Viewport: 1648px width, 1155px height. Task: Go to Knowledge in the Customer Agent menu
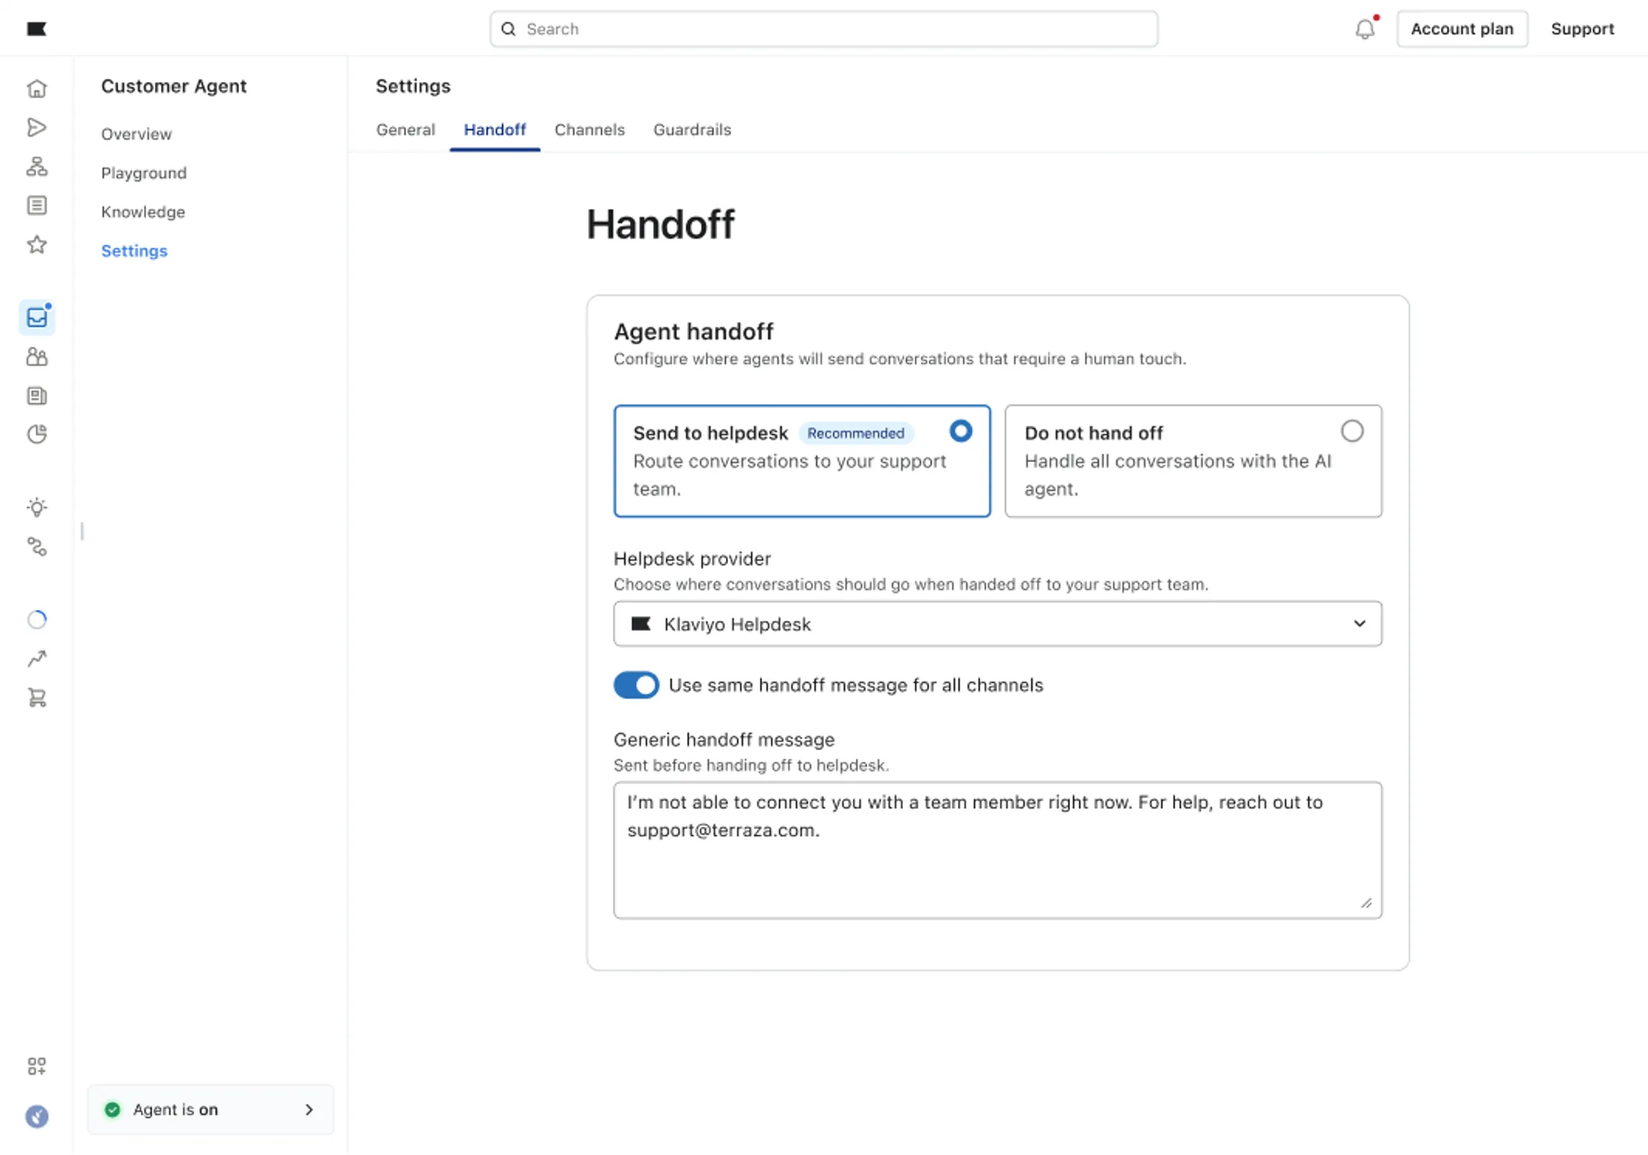(x=143, y=212)
